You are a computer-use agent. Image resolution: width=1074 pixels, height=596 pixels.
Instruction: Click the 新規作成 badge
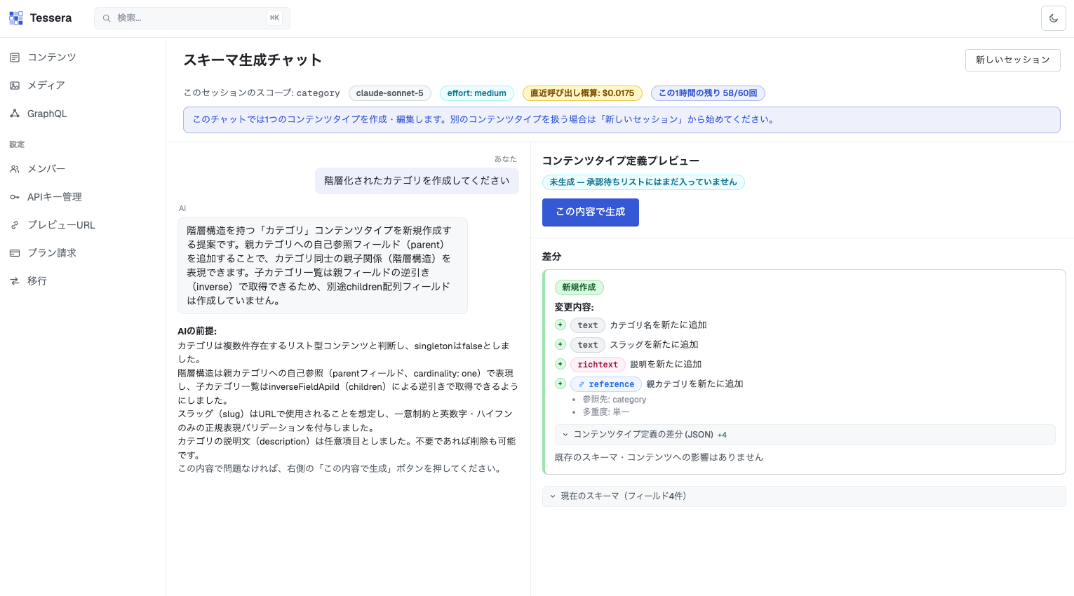pos(579,287)
